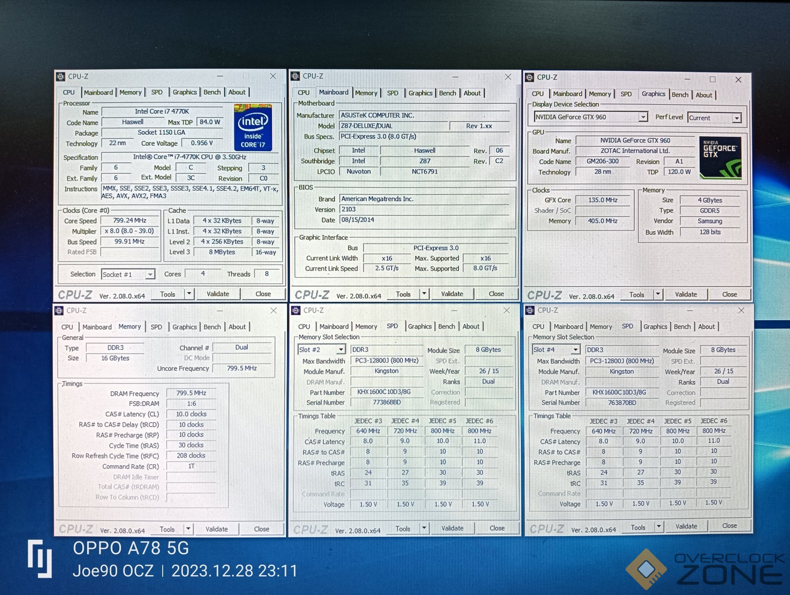The image size is (790, 595).
Task: Click the CPU-Z title icon in the Slot #4 SPD window
Action: click(x=530, y=310)
